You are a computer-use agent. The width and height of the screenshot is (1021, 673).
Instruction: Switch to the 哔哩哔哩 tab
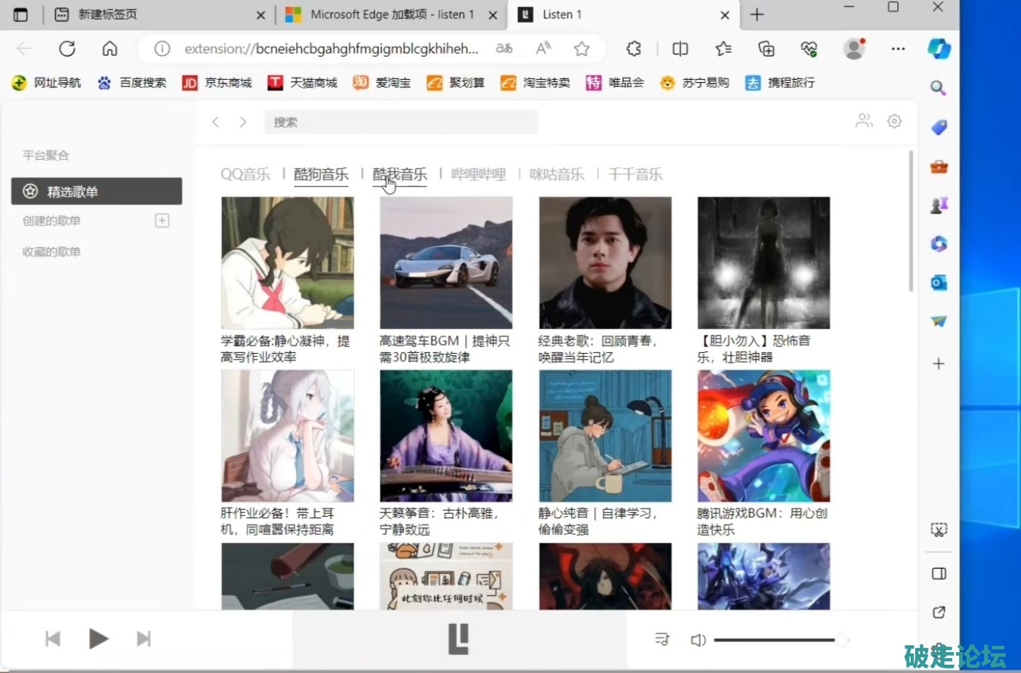tap(478, 174)
